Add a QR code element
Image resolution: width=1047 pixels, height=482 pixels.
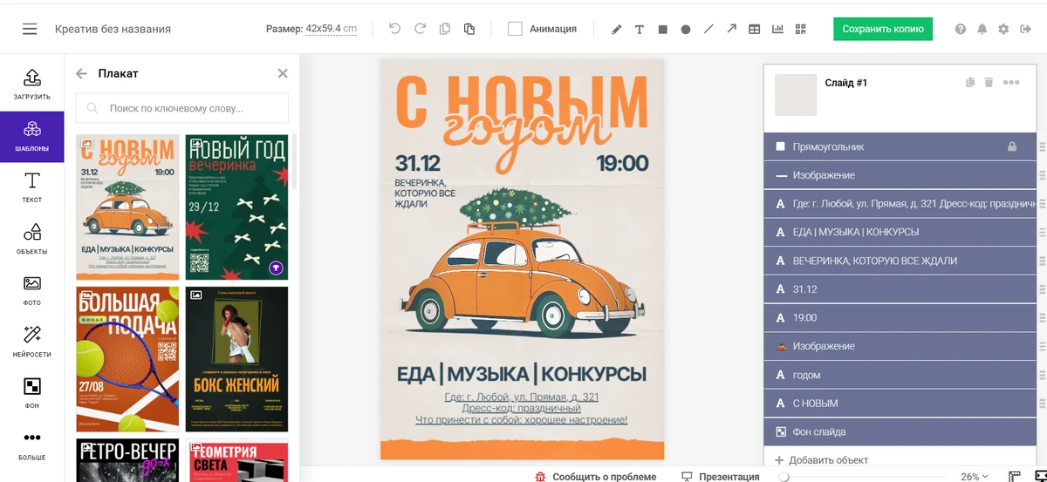[x=800, y=29]
